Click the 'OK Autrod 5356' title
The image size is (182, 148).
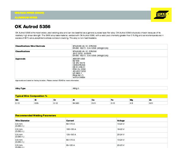click(x=33, y=27)
